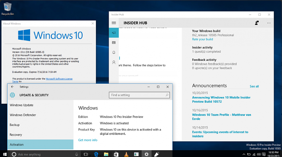The width and height of the screenshot is (282, 157).
Task: Close the About Windows dialog
Action: (x=92, y=24)
